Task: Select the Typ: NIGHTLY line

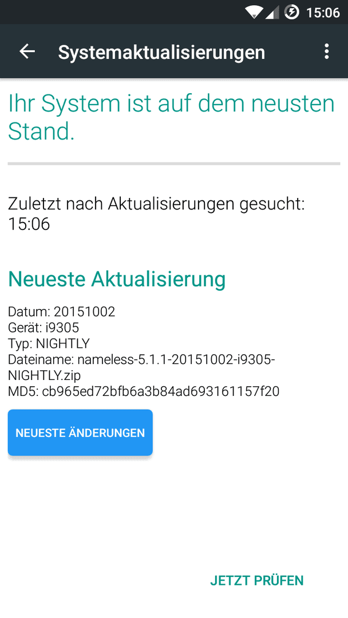Action: coord(49,343)
